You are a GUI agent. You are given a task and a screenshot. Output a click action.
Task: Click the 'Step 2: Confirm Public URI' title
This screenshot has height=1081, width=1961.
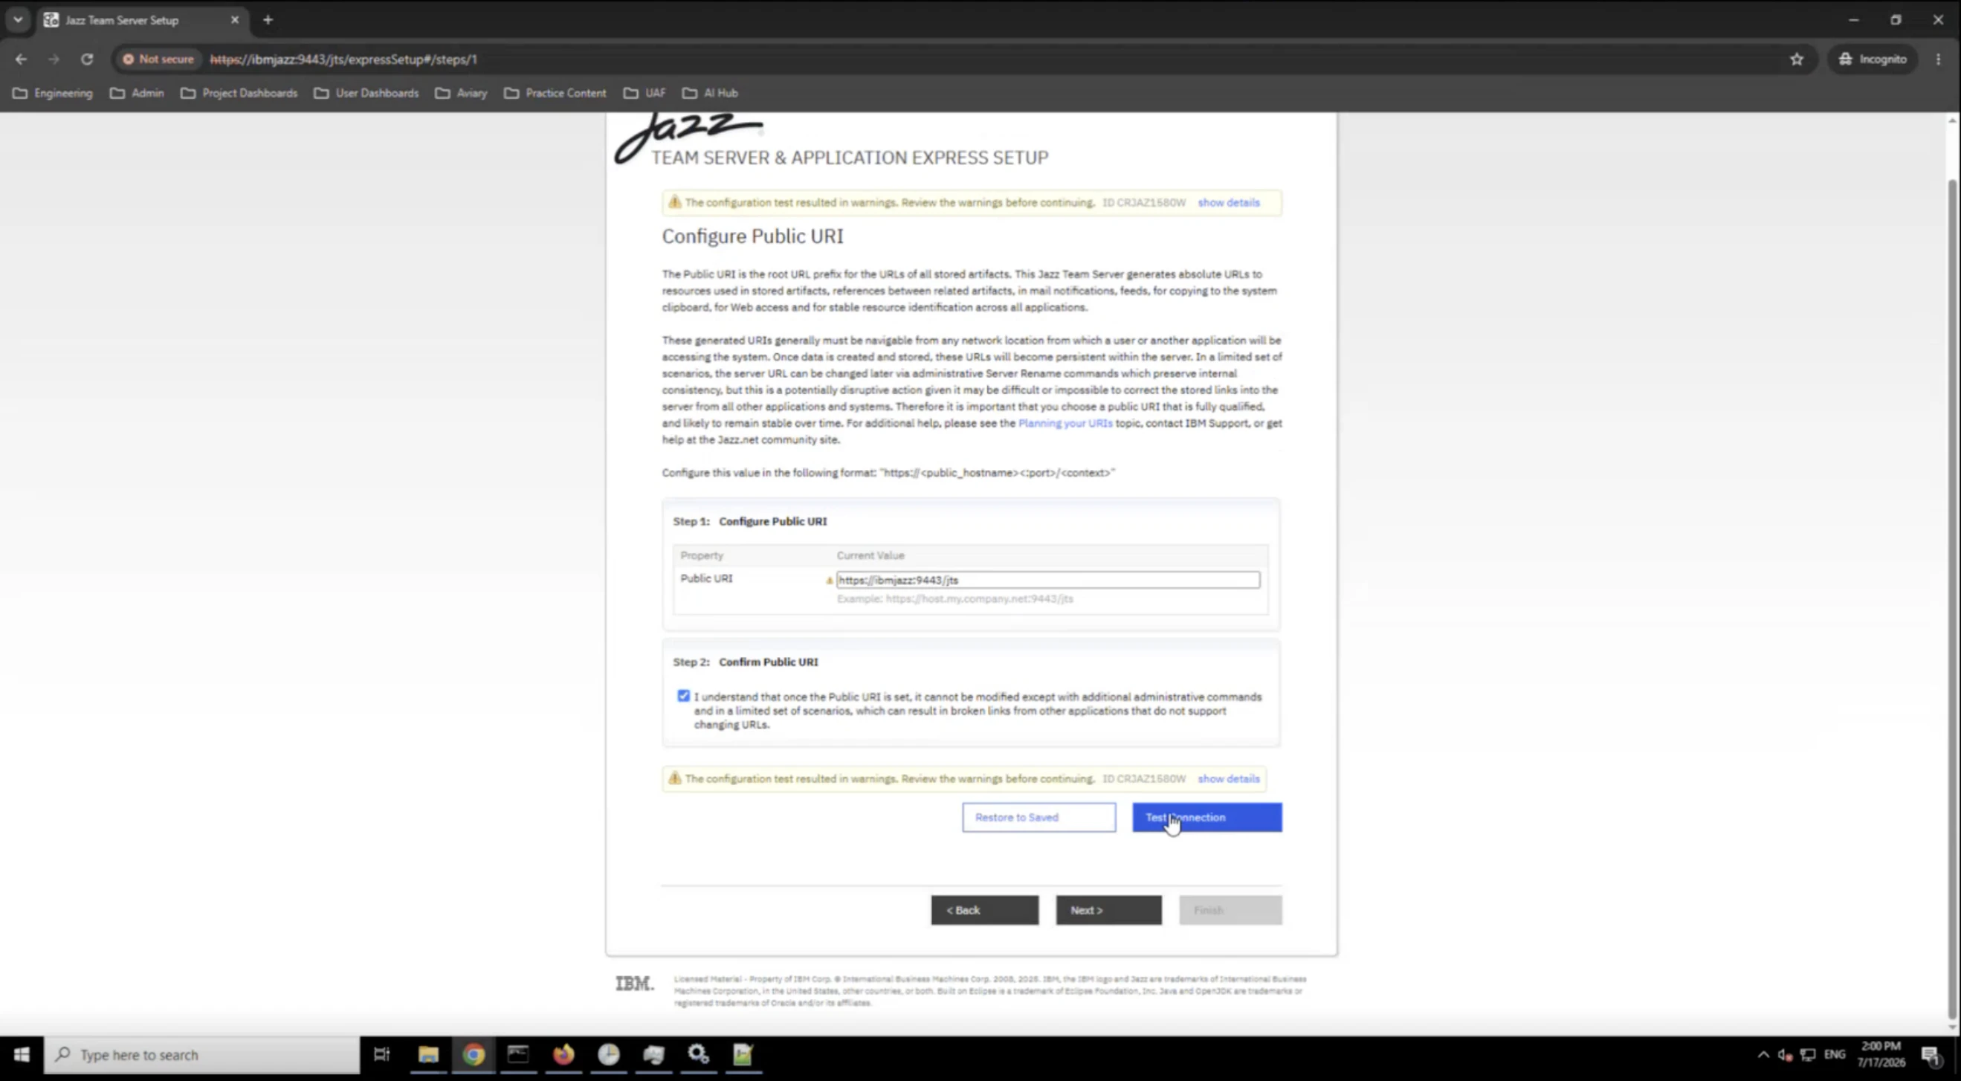pos(746,662)
